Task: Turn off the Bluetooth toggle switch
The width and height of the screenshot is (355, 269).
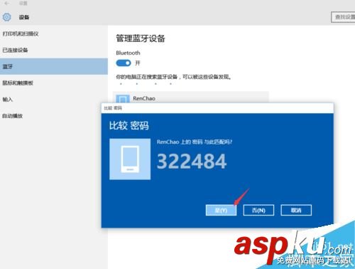Action: 124,63
